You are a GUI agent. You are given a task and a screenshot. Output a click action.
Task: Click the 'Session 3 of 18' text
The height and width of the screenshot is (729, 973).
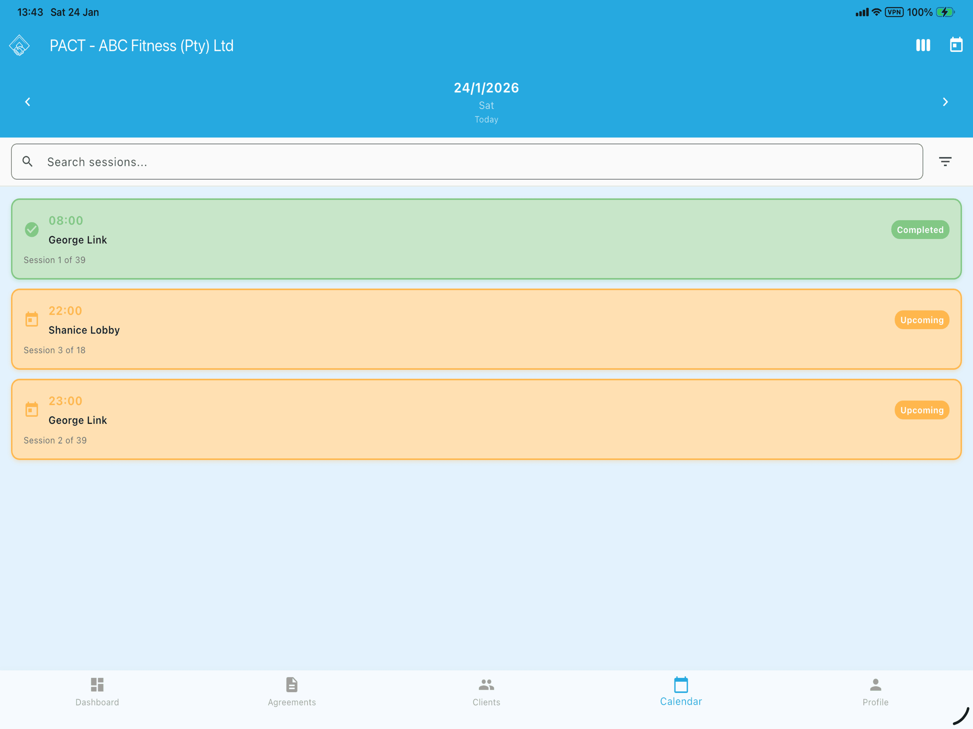pyautogui.click(x=54, y=350)
